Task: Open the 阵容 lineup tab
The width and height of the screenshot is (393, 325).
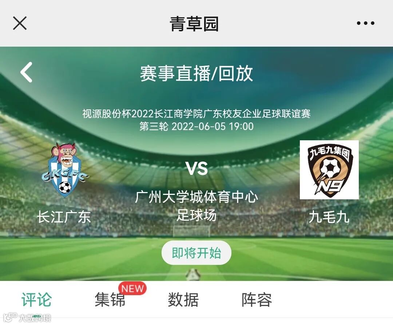Action: point(257,299)
